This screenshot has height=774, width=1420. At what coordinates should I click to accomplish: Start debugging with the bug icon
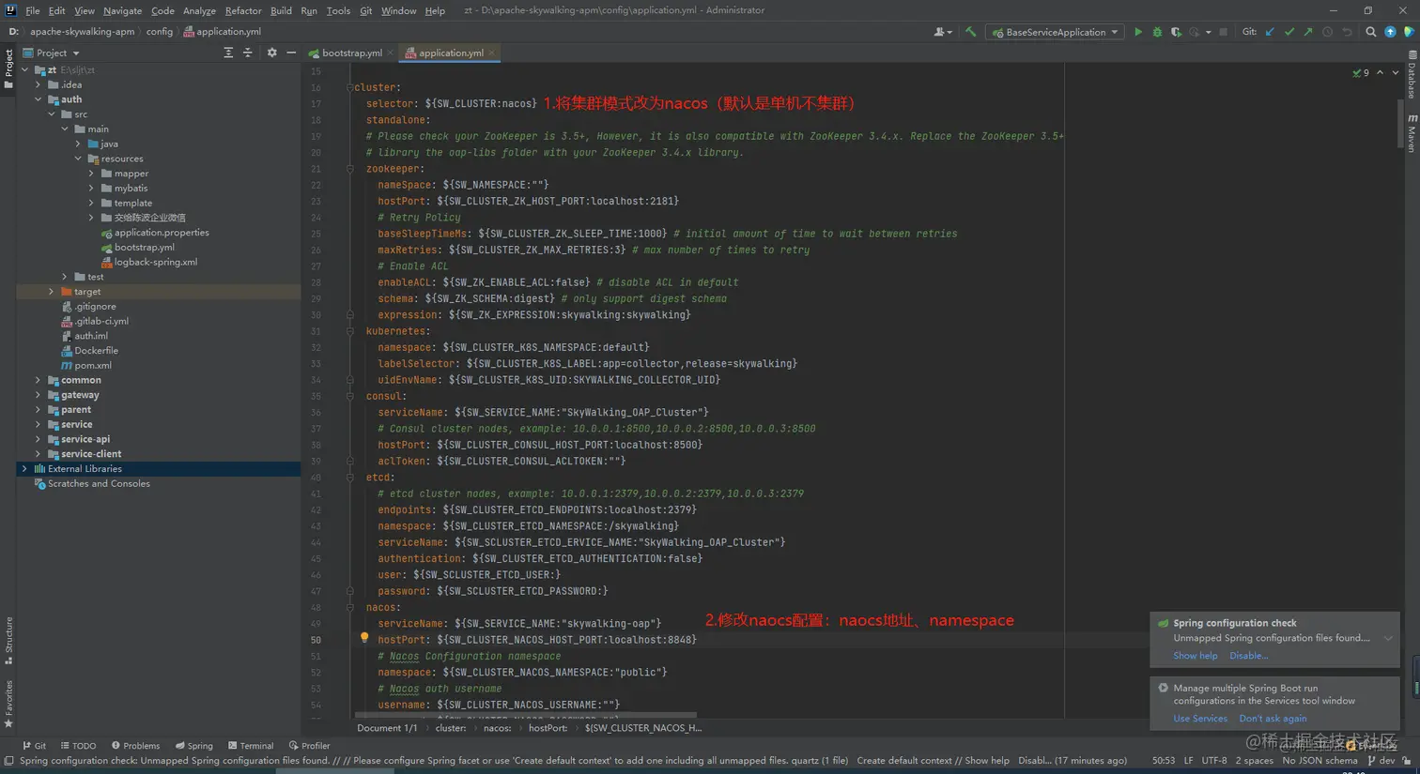[1157, 32]
